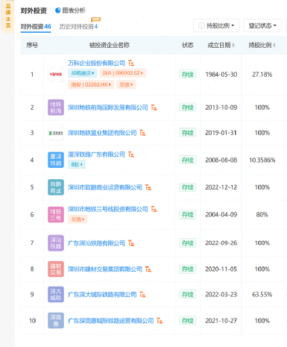Screen dimensions: 287x347
Task: Click the date 2013-10-09
Action: tap(221, 107)
